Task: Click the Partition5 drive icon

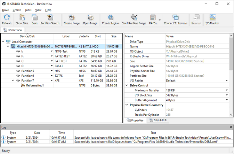Action: click(18, 71)
